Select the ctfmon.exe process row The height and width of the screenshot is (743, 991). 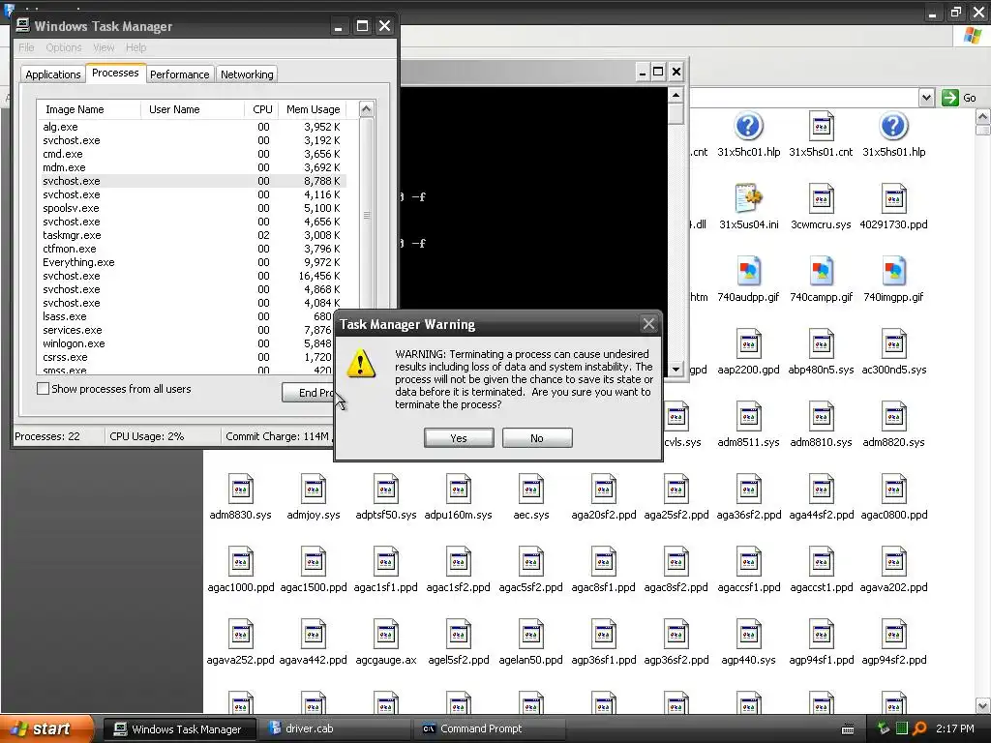point(193,249)
